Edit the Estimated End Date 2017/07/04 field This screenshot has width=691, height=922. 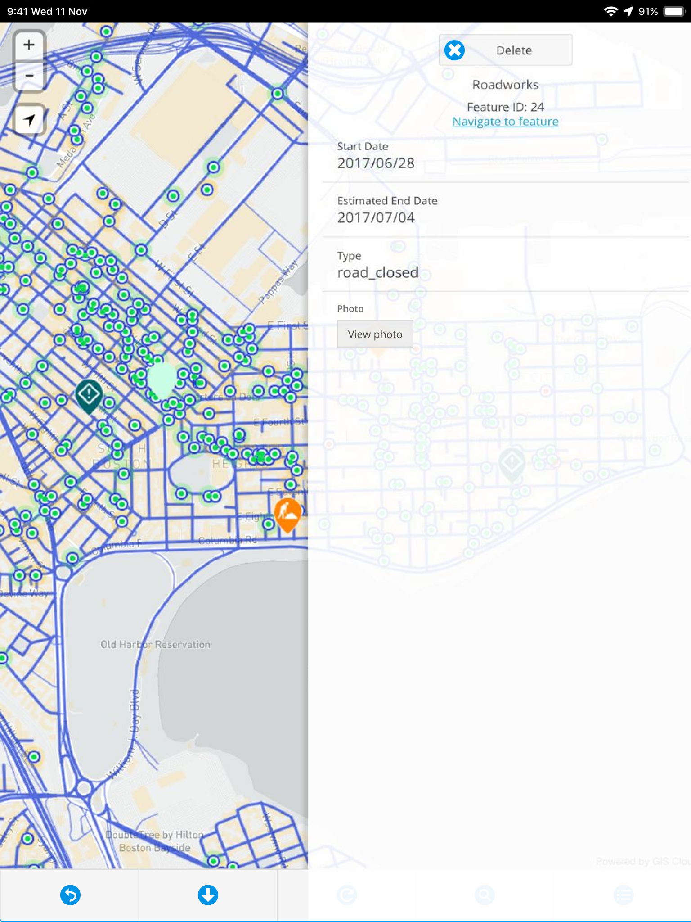point(506,210)
